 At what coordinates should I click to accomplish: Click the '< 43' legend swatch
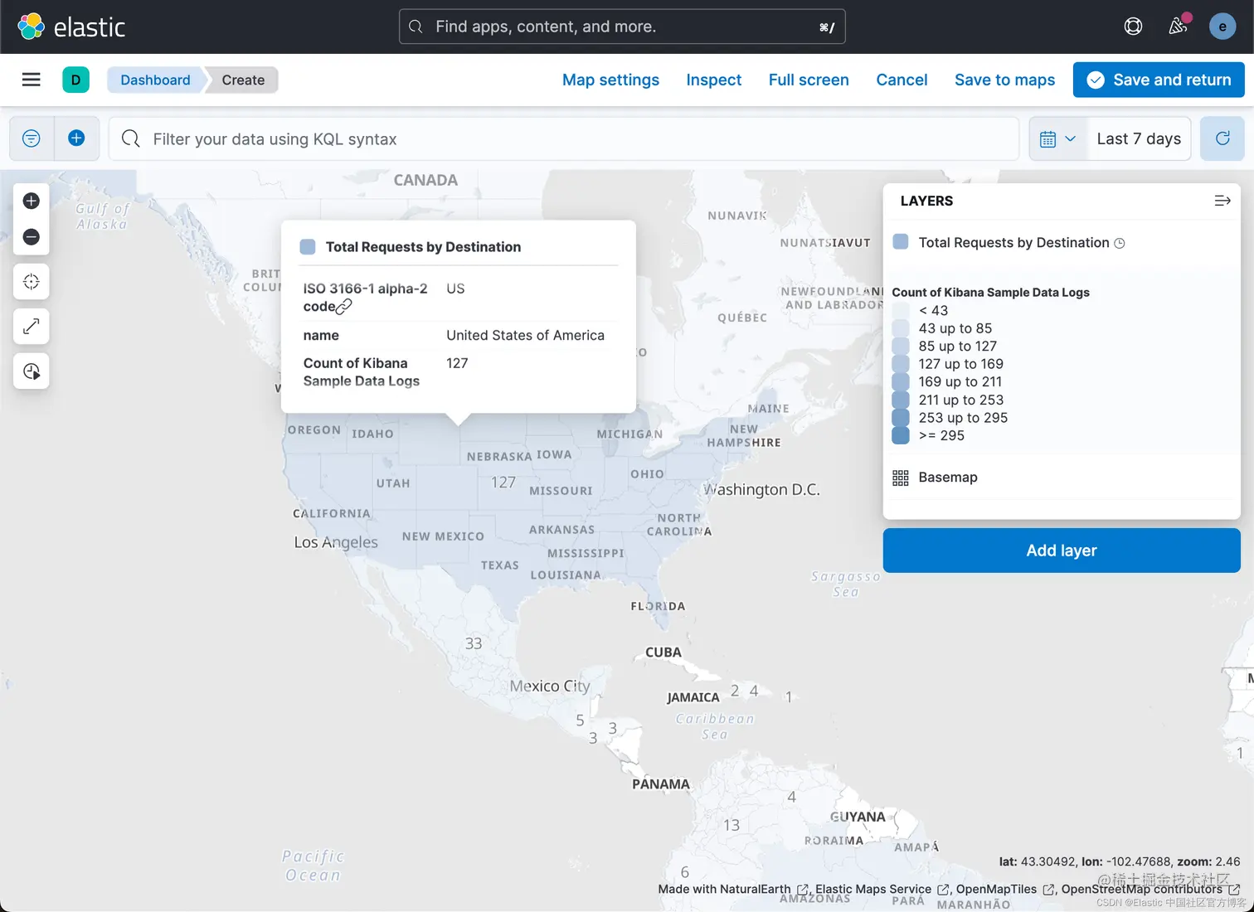901,310
